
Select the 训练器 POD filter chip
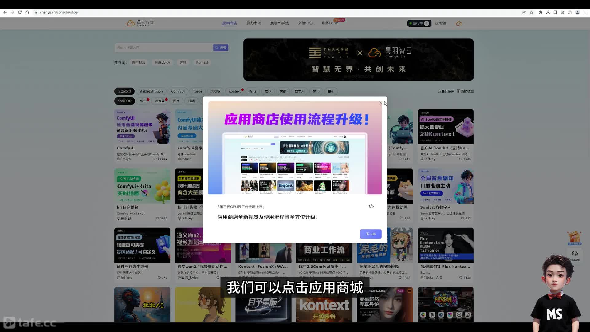[x=160, y=101]
